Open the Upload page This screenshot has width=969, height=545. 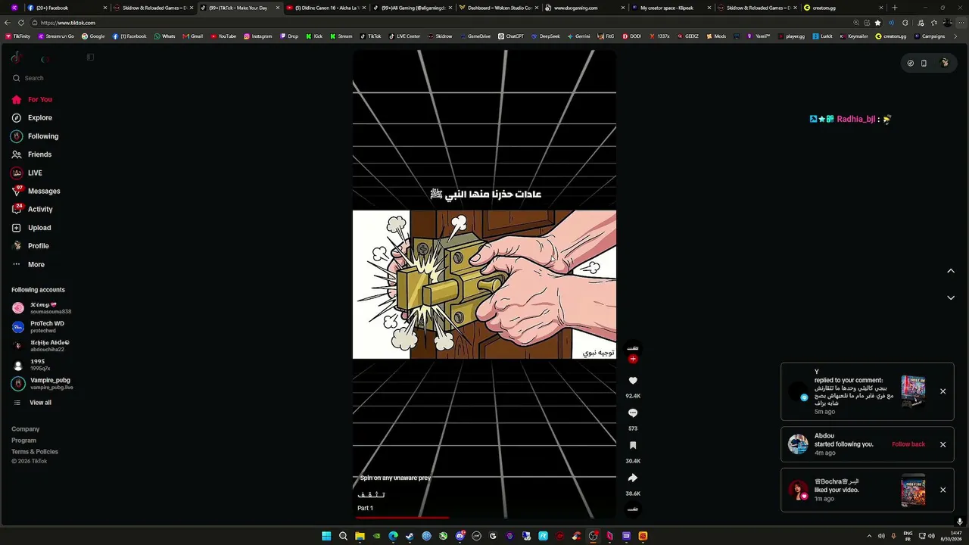click(x=33, y=228)
